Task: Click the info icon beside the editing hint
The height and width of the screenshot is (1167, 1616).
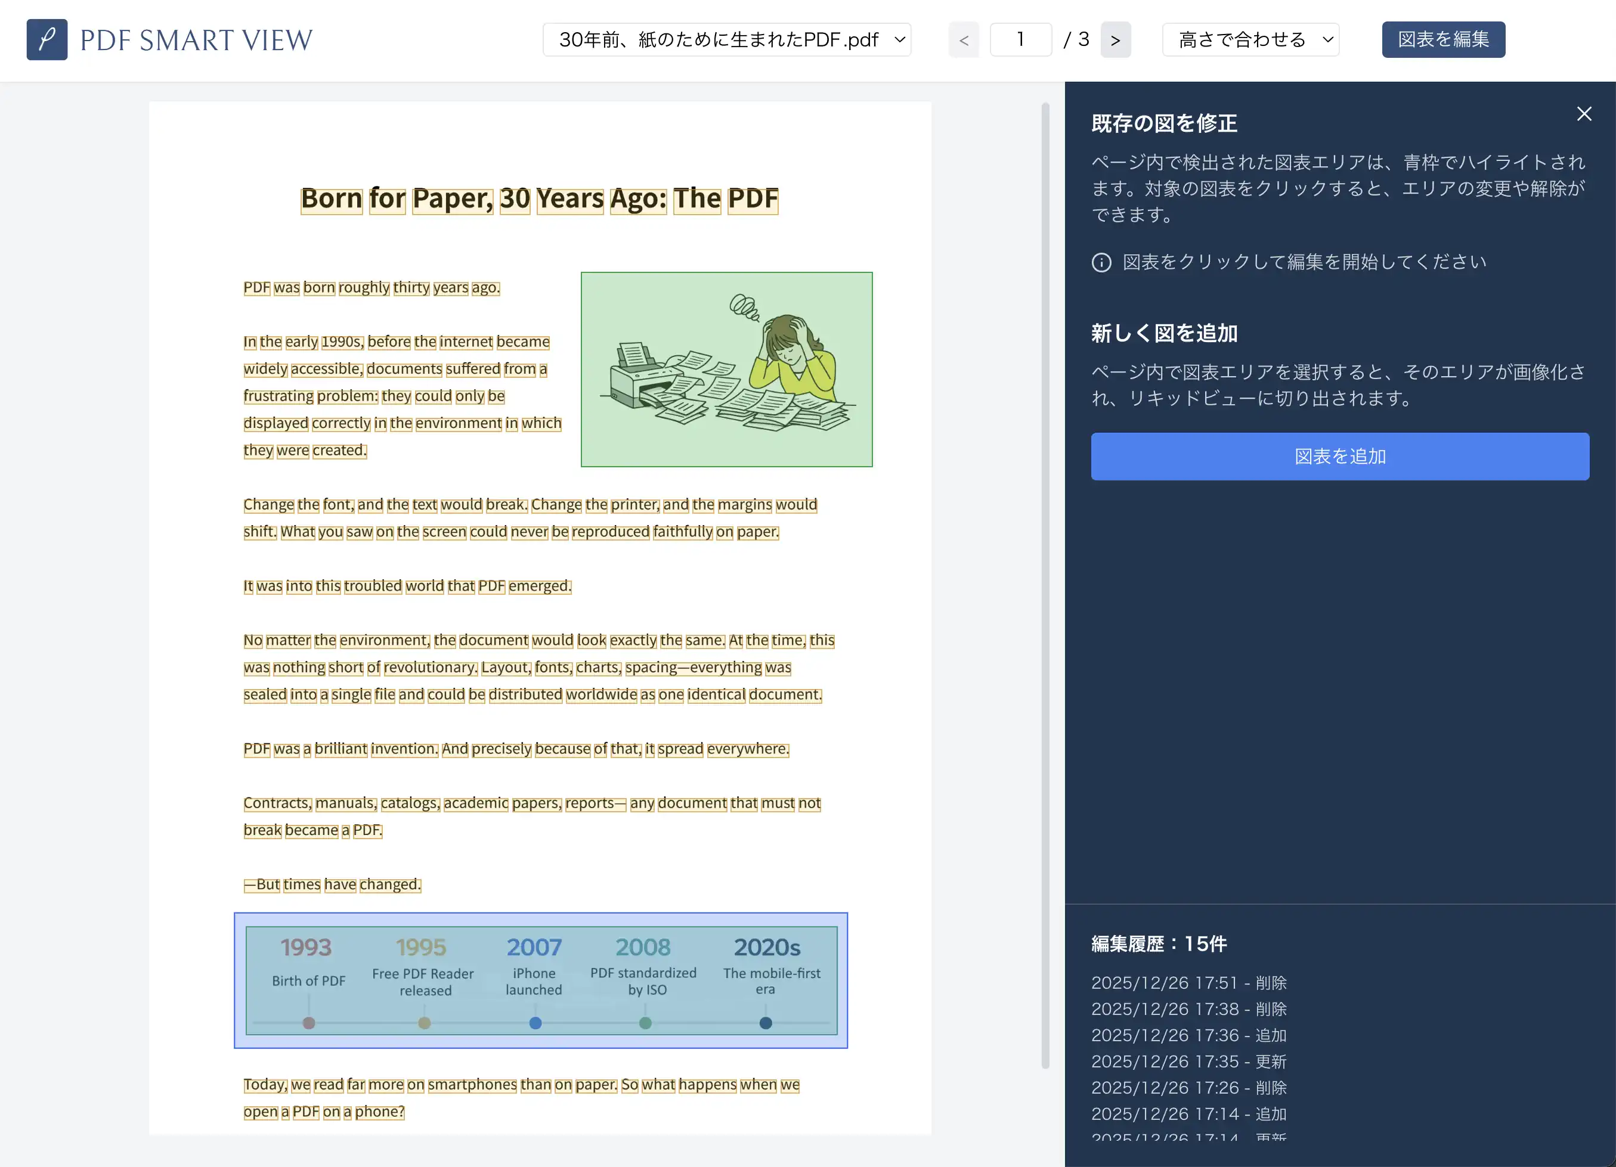Action: [x=1101, y=263]
